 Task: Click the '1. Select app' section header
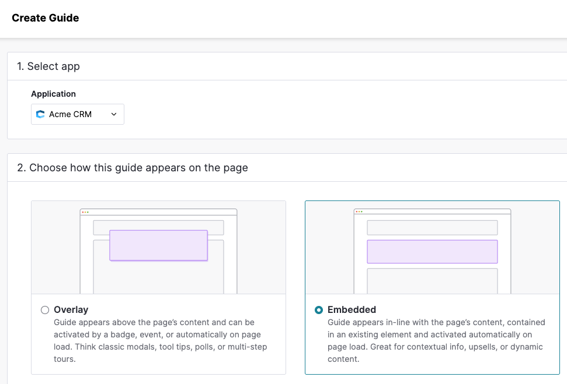48,66
